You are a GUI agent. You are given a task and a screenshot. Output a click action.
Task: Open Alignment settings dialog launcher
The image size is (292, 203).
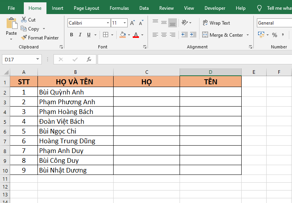251,47
